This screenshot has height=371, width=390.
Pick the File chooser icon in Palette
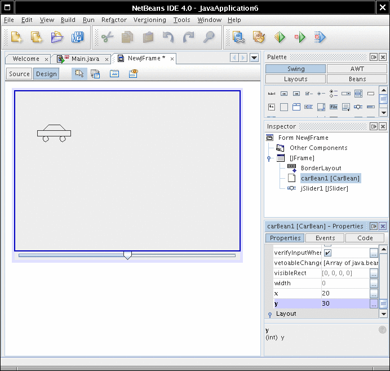point(334,107)
